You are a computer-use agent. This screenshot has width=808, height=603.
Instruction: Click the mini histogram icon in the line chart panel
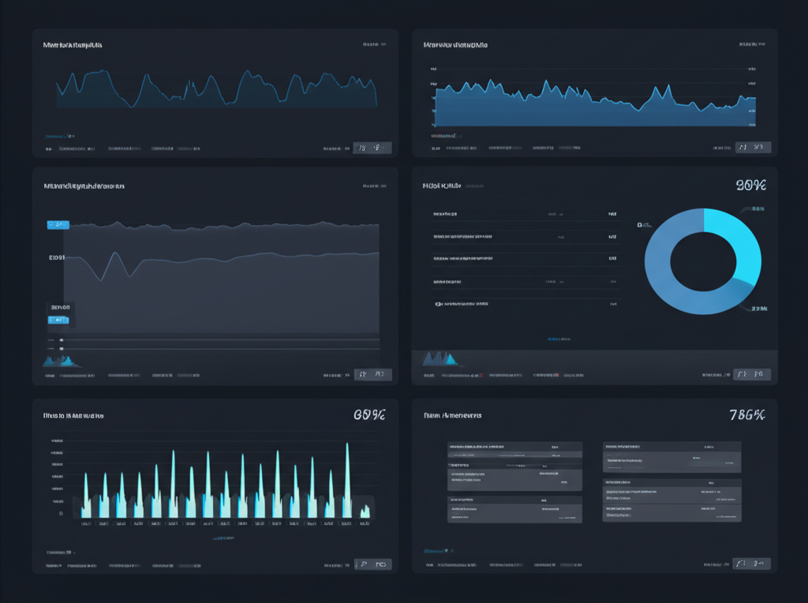coord(62,360)
